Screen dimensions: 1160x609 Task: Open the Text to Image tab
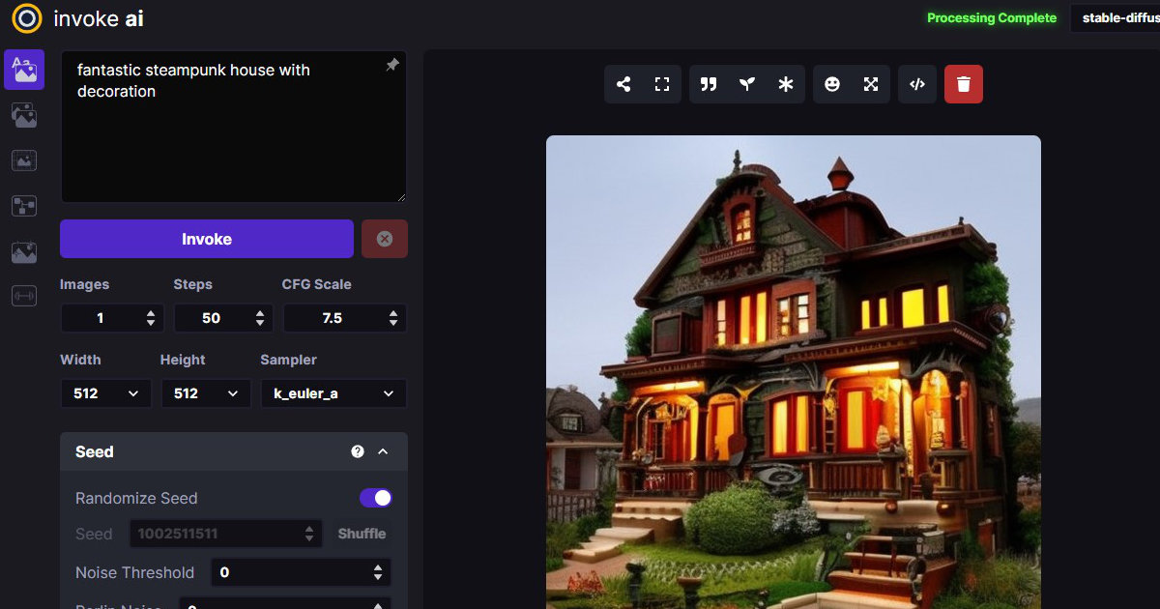(x=24, y=70)
